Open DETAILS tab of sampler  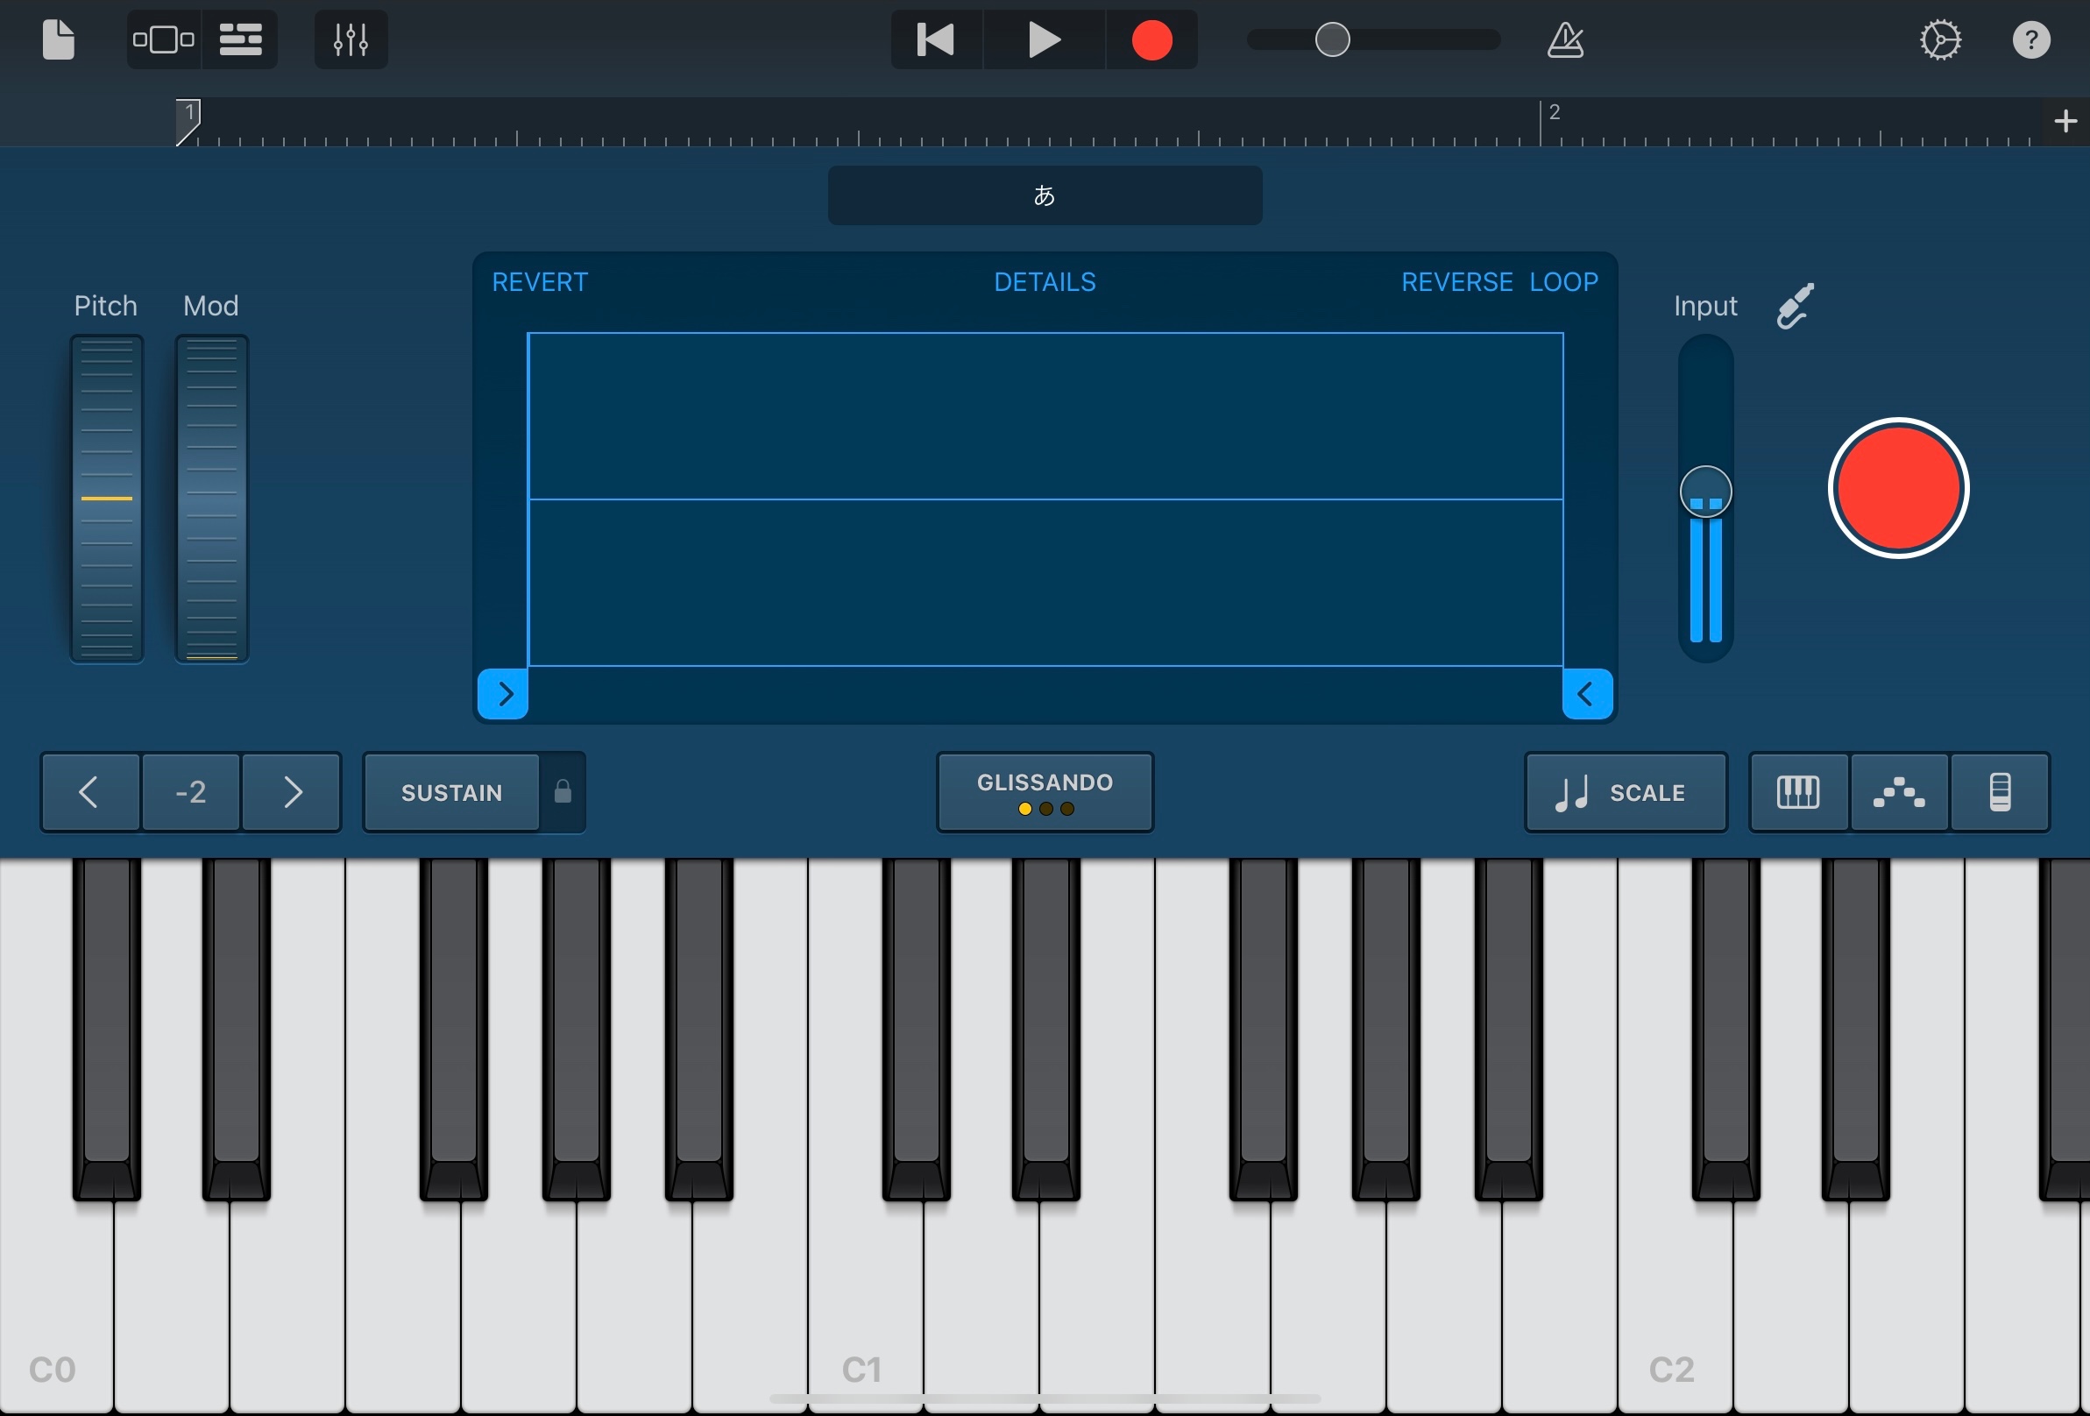coord(1044,282)
